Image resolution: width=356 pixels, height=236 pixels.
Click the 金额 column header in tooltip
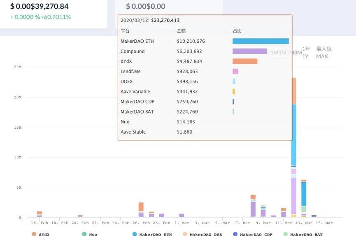(x=181, y=31)
